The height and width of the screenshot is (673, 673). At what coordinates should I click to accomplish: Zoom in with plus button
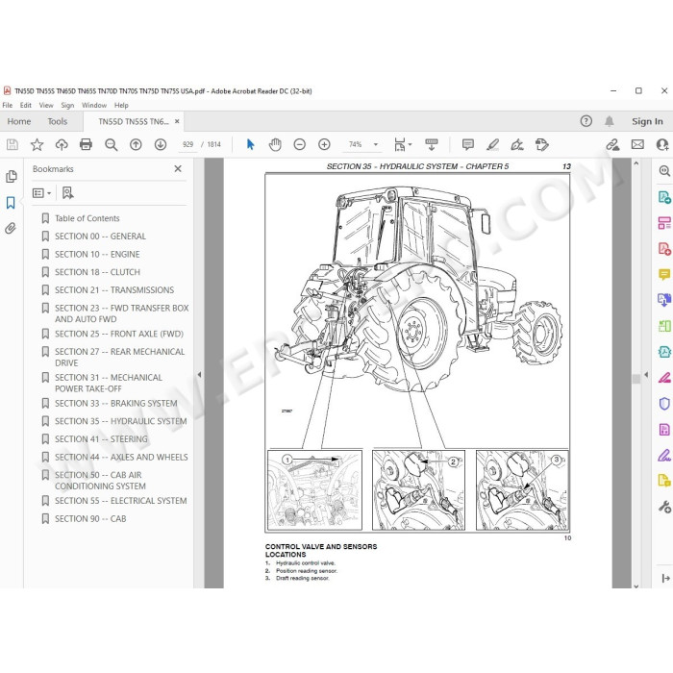324,144
